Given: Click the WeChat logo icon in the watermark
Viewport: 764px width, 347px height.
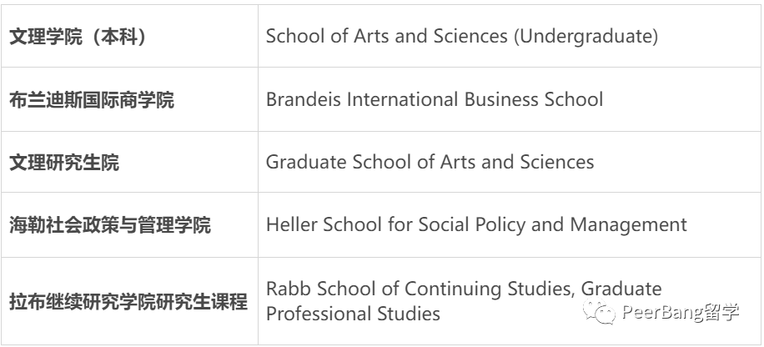Looking at the screenshot, I should [x=600, y=313].
